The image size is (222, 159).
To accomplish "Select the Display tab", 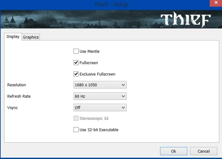I will [x=13, y=37].
